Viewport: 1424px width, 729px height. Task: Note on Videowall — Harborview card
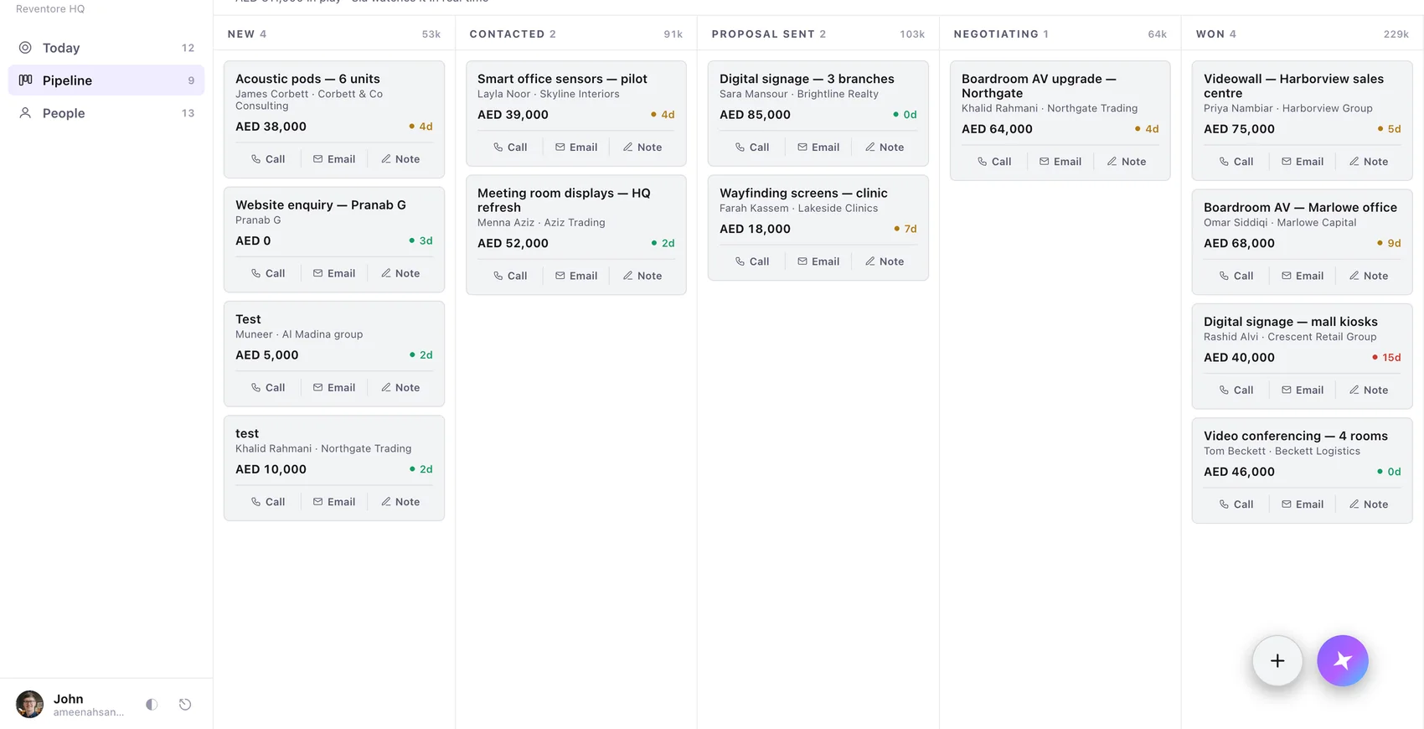(x=1369, y=162)
